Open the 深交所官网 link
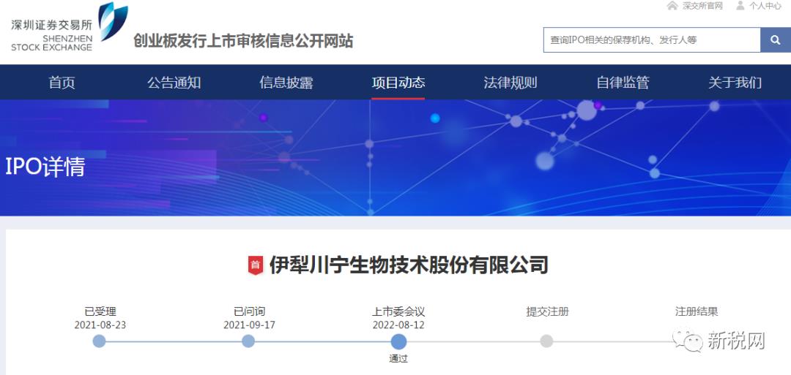Screen dimensions: 791x375 tap(702, 6)
